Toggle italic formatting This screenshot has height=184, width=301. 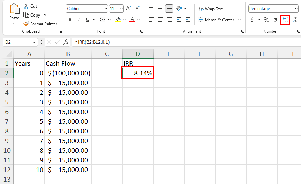[79, 19]
